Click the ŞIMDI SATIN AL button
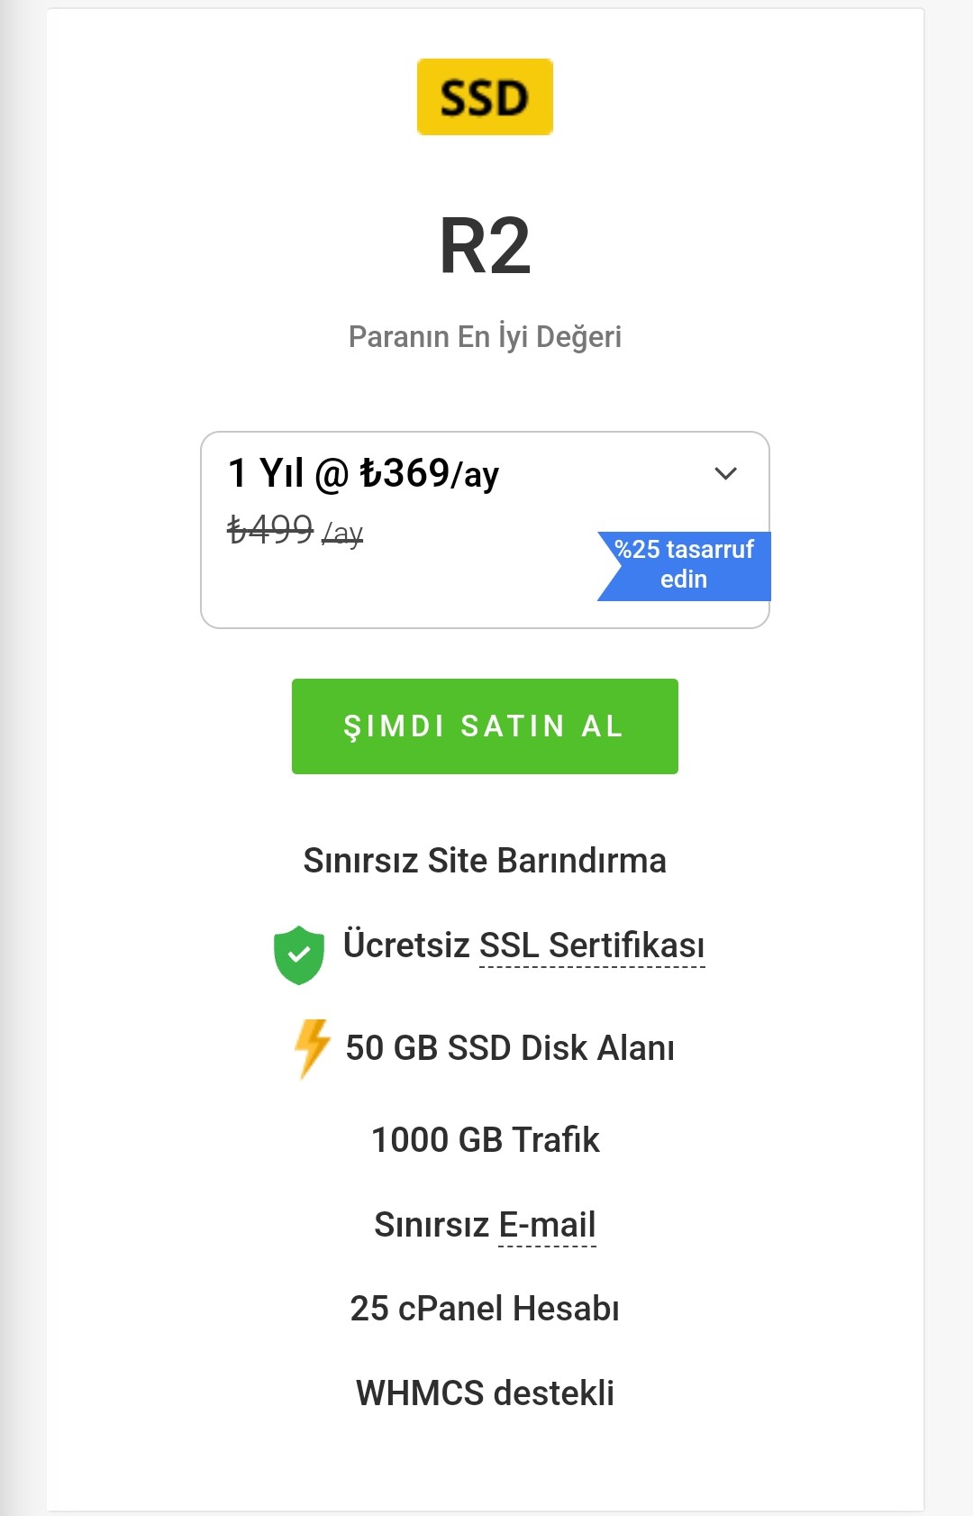973x1516 pixels. 485,726
